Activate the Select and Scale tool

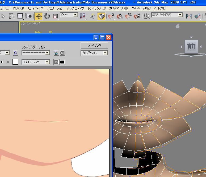point(56,16)
